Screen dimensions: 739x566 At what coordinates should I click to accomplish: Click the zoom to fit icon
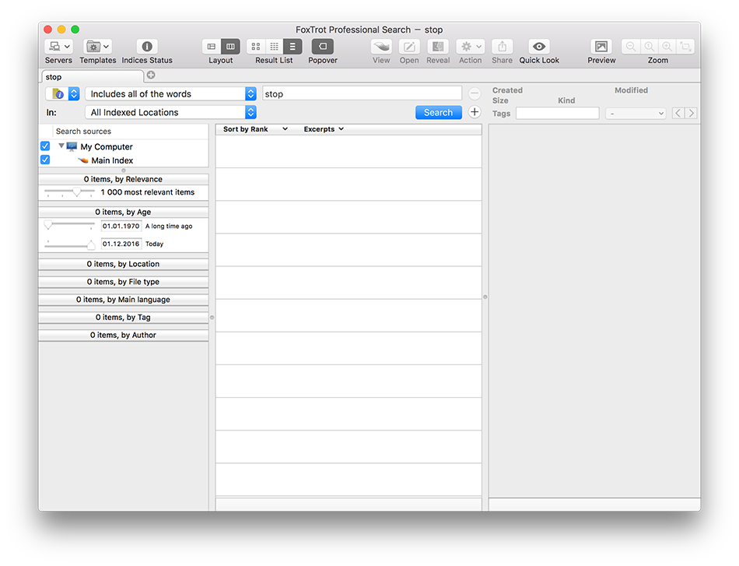tap(686, 46)
